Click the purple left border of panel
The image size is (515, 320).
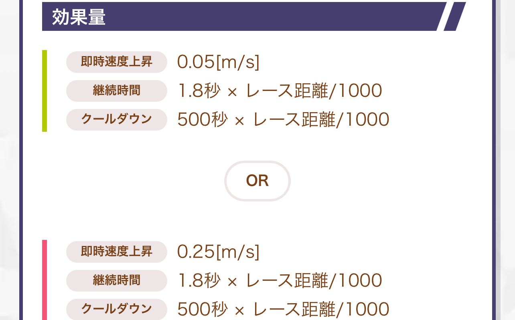coord(21,160)
